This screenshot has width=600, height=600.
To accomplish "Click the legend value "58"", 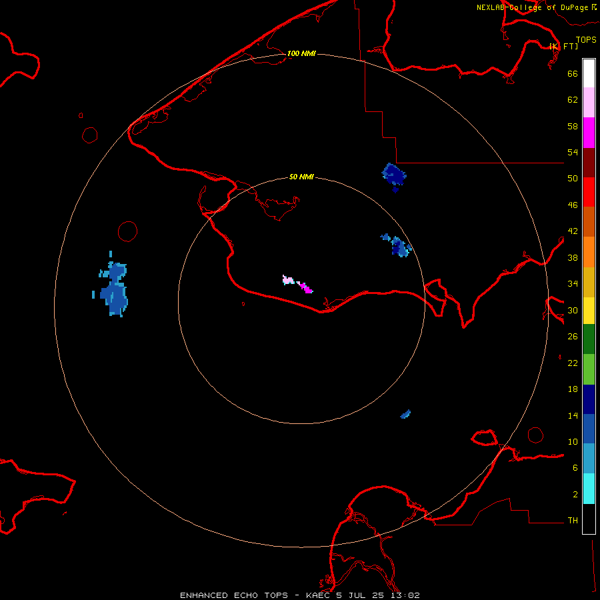I will pos(573,126).
